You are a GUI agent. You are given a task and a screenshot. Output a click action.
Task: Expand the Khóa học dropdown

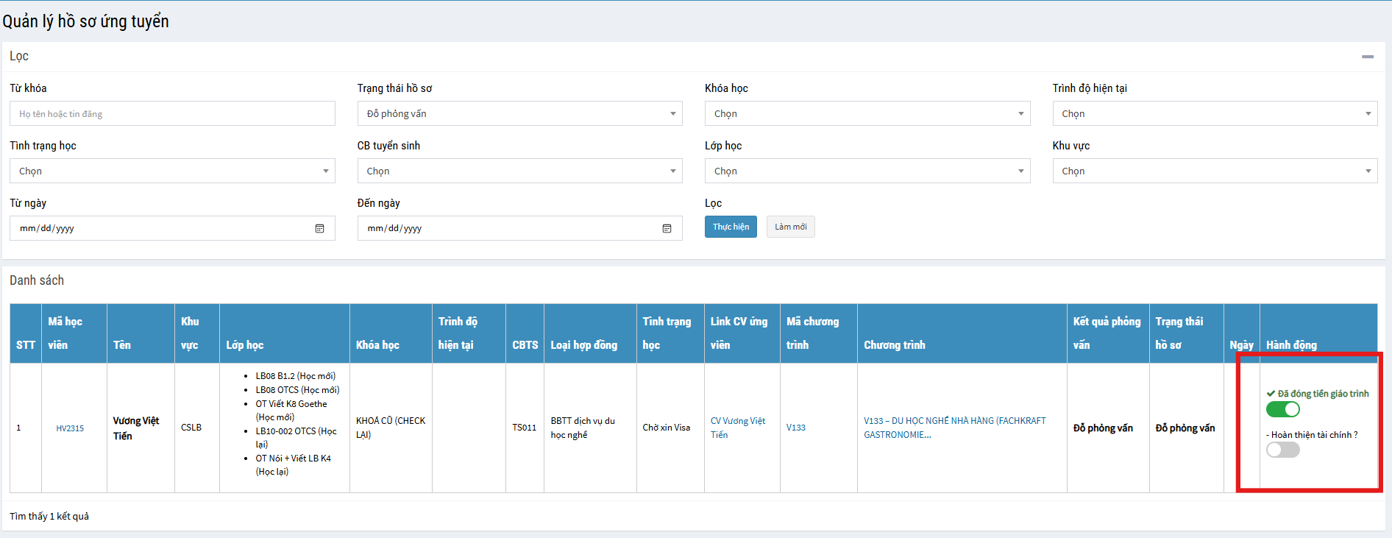[867, 113]
